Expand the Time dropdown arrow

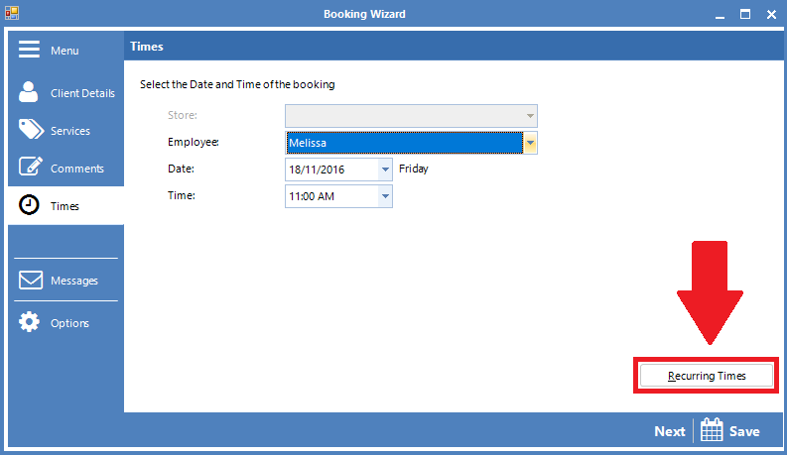(x=385, y=196)
